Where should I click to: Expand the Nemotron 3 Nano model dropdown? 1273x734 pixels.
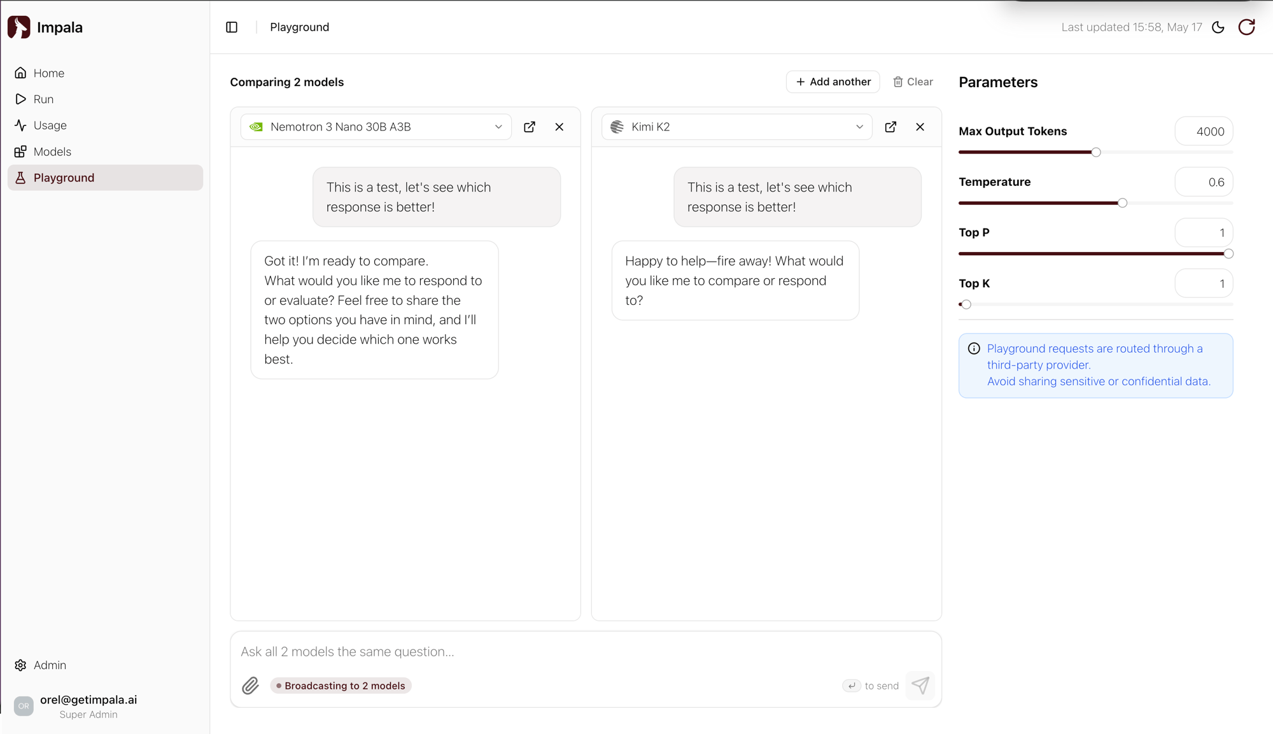(376, 127)
